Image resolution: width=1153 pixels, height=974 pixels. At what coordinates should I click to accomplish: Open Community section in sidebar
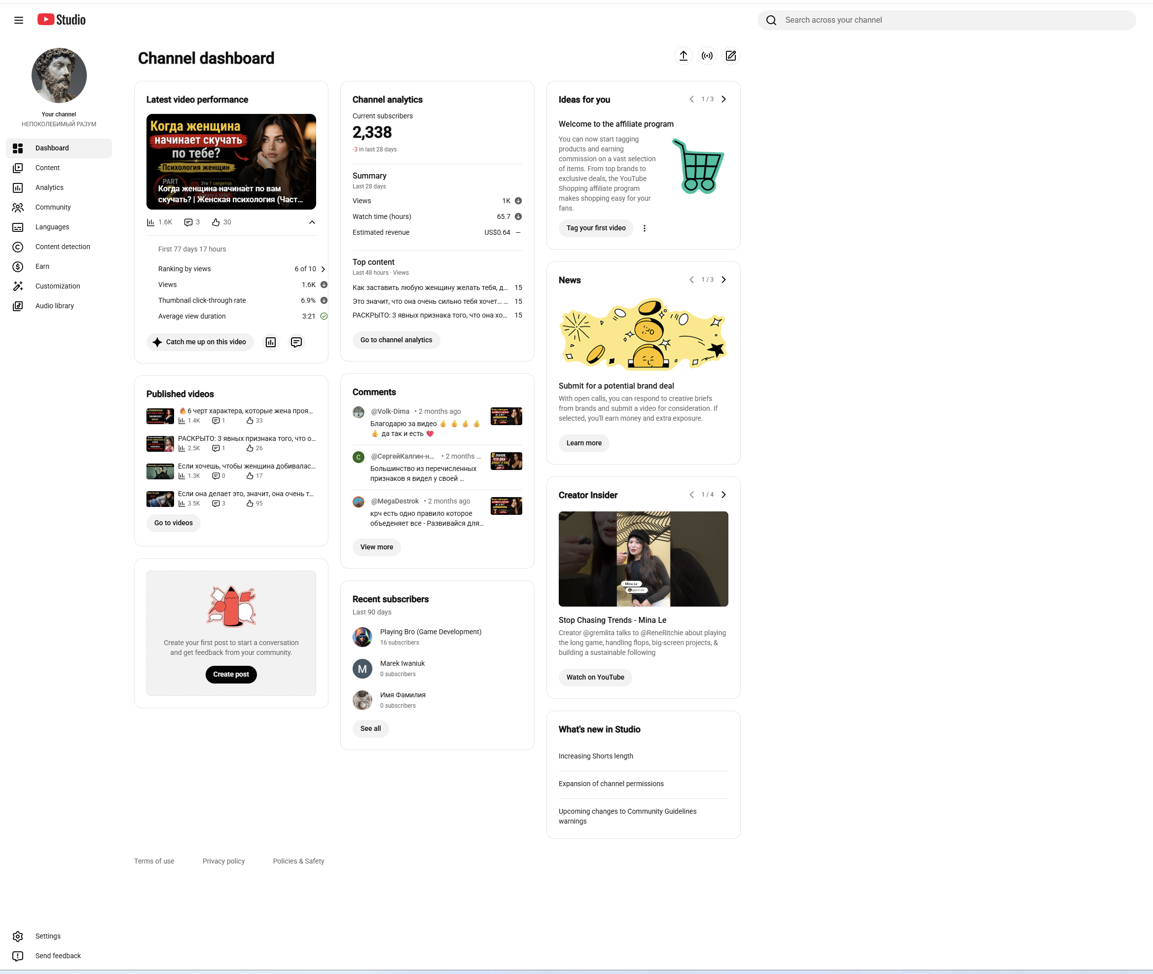[x=59, y=208]
